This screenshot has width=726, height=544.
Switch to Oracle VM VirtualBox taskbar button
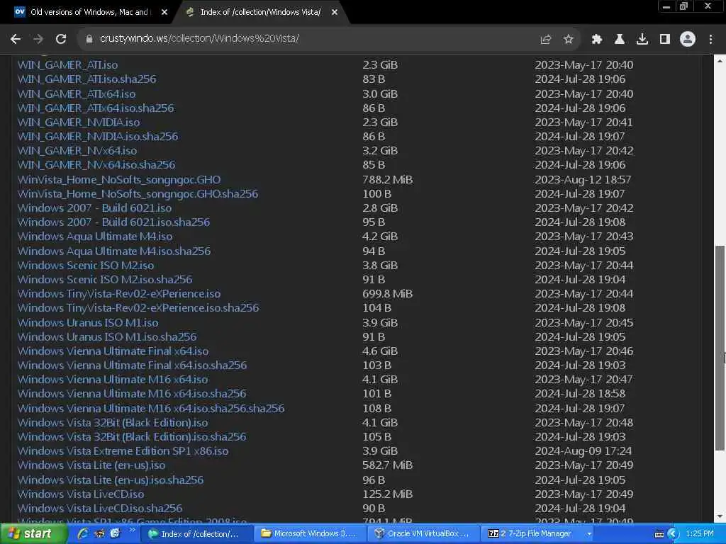point(424,534)
